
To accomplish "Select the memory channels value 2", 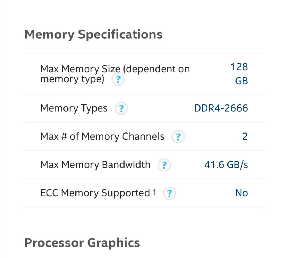I will tap(245, 136).
